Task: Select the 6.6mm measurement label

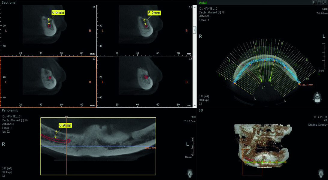Action: click(58, 13)
